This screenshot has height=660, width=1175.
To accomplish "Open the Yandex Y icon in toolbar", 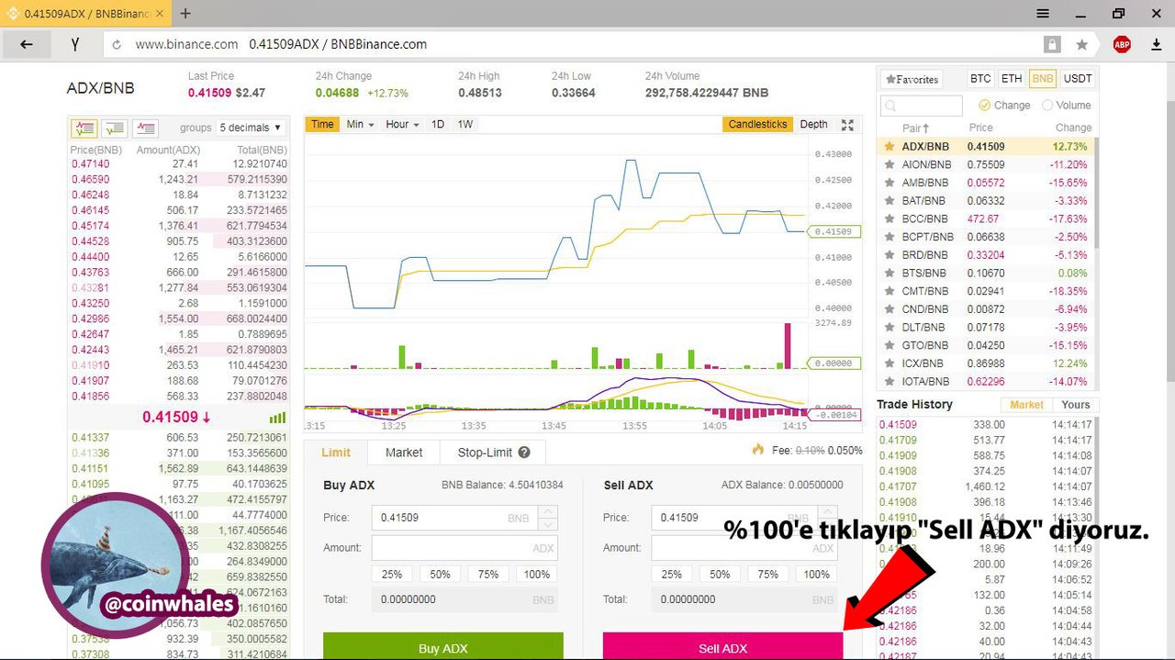I will (74, 44).
